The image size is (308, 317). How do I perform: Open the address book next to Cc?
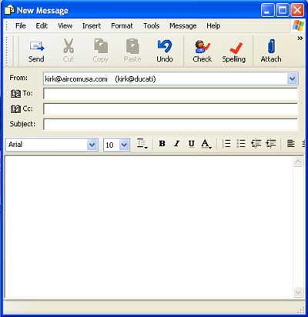[15, 109]
